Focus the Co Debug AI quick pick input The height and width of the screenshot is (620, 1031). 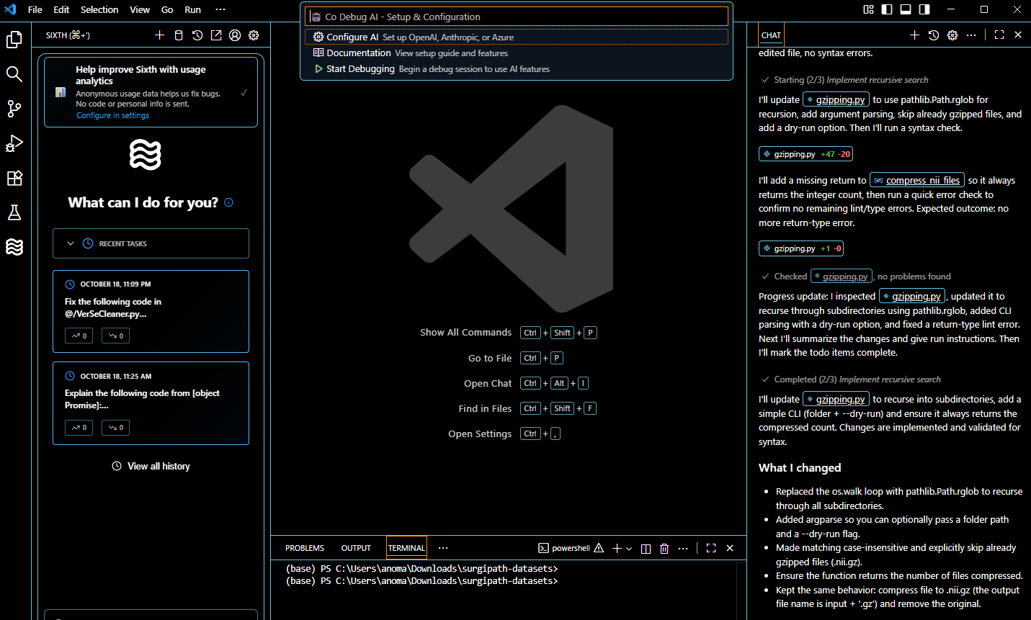pos(516,17)
